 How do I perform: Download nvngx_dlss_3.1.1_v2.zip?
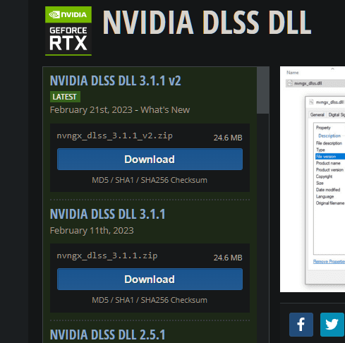coord(150,160)
